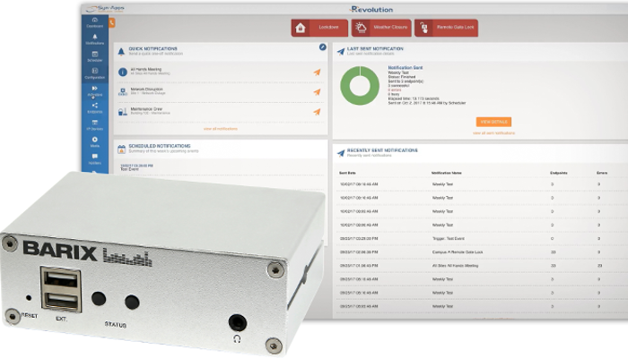Send the All Hands Meeting quick notification

(x=317, y=72)
